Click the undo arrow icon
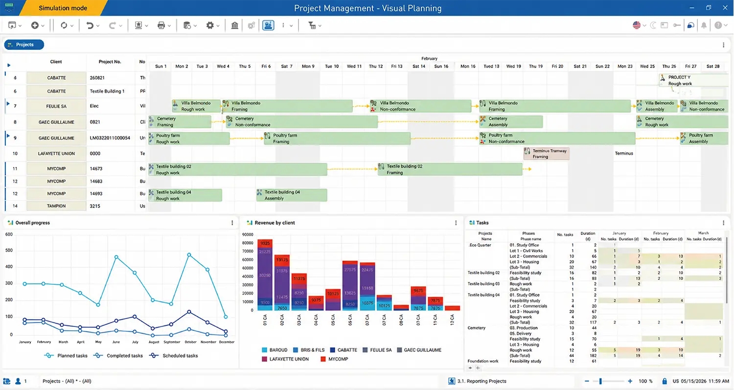Viewport: 734px width, 390px height. [x=90, y=25]
